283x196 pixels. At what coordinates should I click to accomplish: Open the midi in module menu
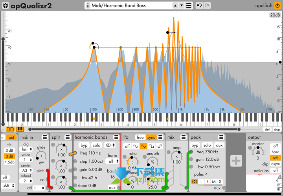(x=45, y=137)
